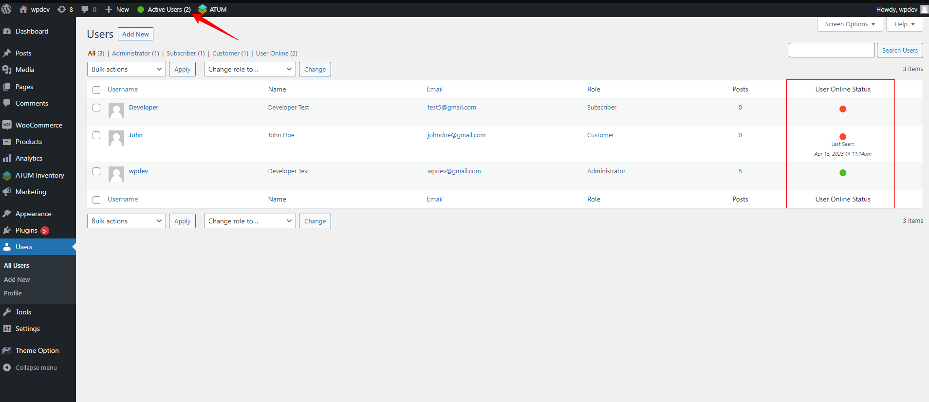Click the Theme Option icon
929x402 pixels.
click(x=7, y=350)
